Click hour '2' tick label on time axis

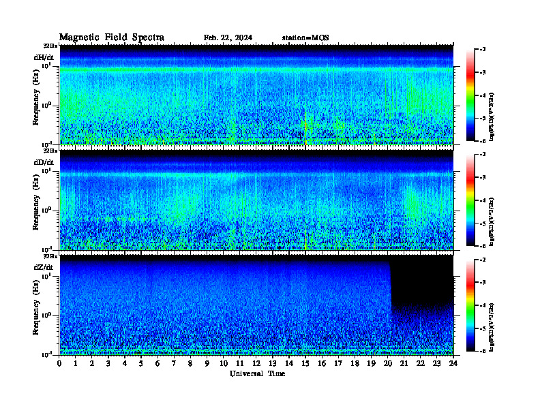[92, 363]
